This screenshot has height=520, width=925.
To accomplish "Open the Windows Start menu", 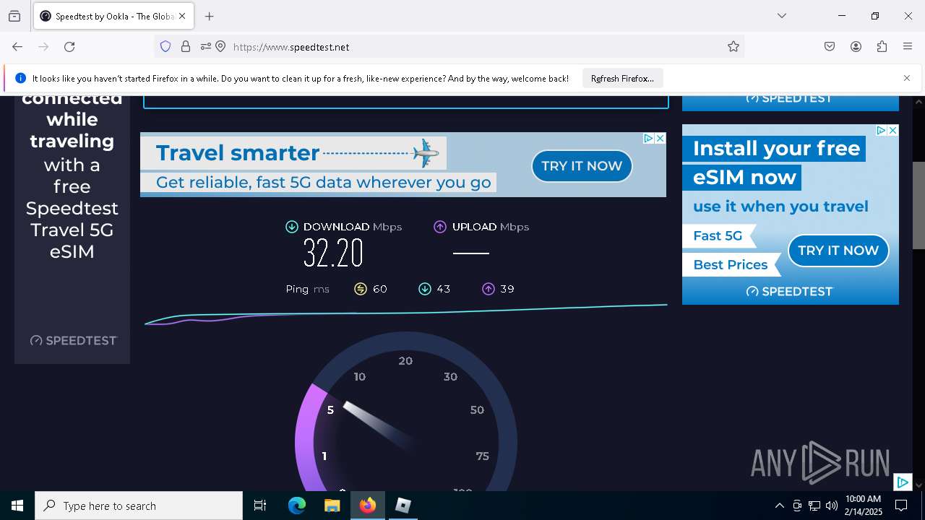I will tap(17, 506).
